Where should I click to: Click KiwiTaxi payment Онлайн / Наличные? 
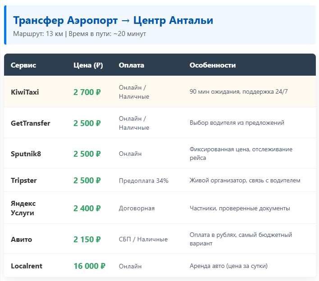[134, 92]
